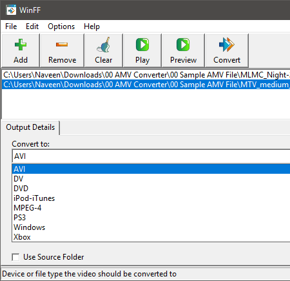Screen dimensions: 290x281
Task: Choose iPod-iTunes from the dropdown list
Action: click(x=151, y=198)
